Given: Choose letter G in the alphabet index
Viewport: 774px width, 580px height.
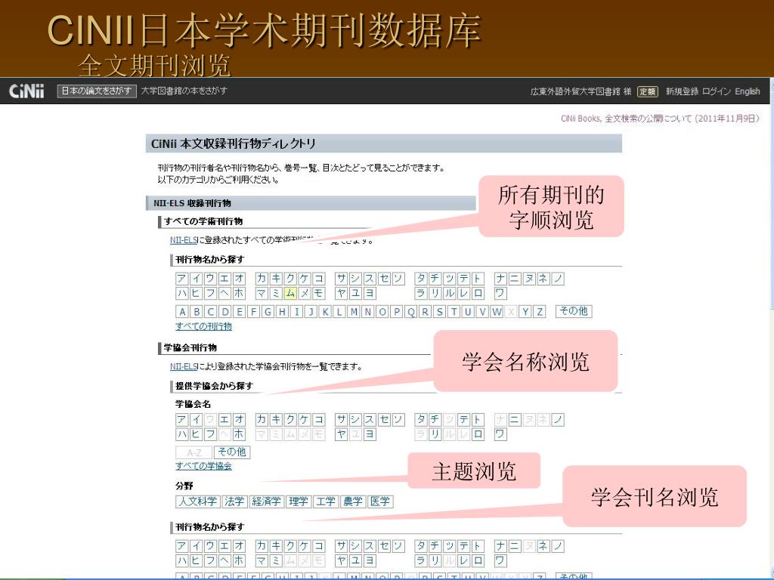Looking at the screenshot, I should [x=268, y=312].
